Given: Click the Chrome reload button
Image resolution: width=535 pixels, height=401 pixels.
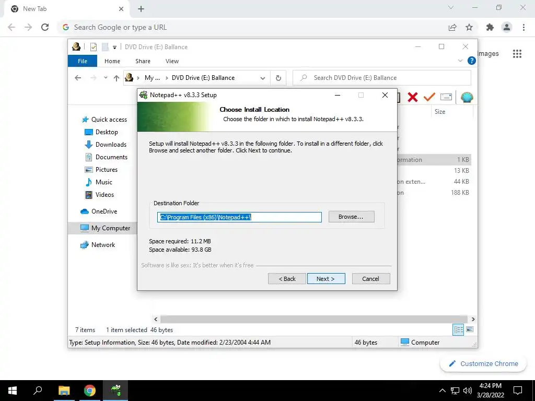Looking at the screenshot, I should (45, 27).
